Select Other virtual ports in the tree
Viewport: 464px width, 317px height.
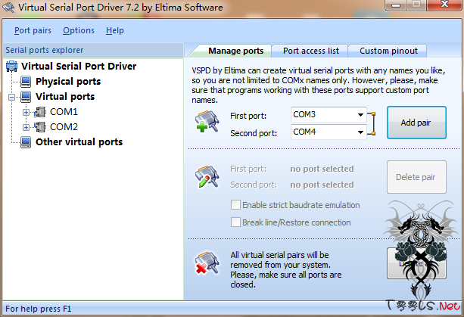click(x=79, y=142)
